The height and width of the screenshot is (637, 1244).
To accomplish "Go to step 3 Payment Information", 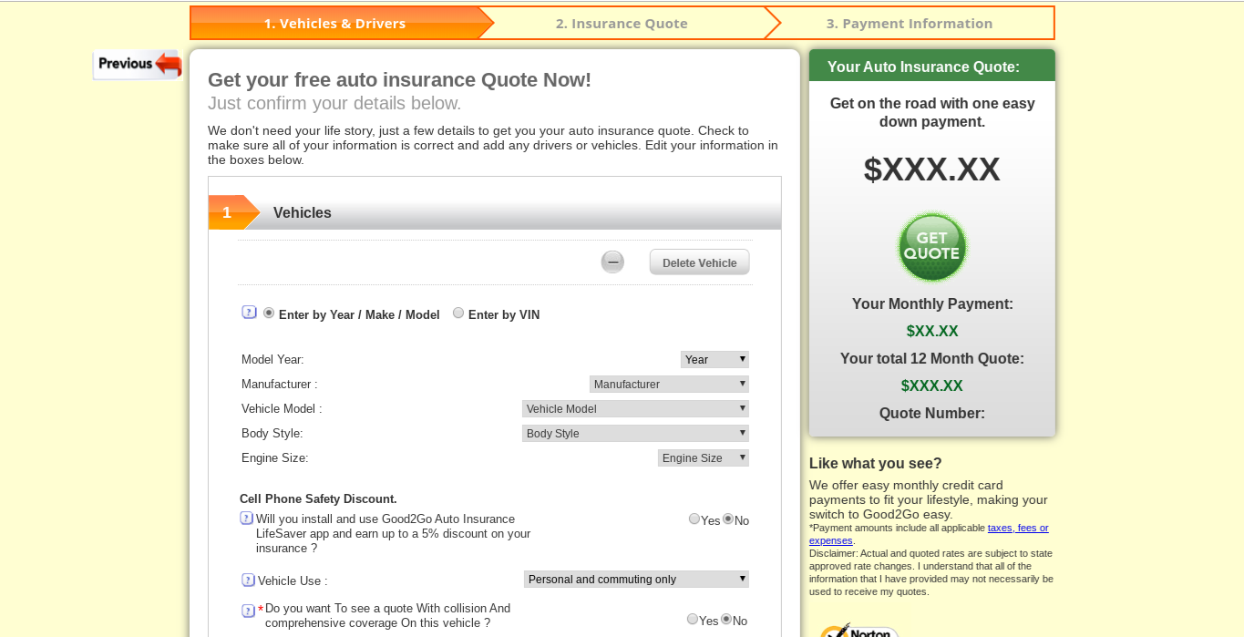I will [910, 24].
